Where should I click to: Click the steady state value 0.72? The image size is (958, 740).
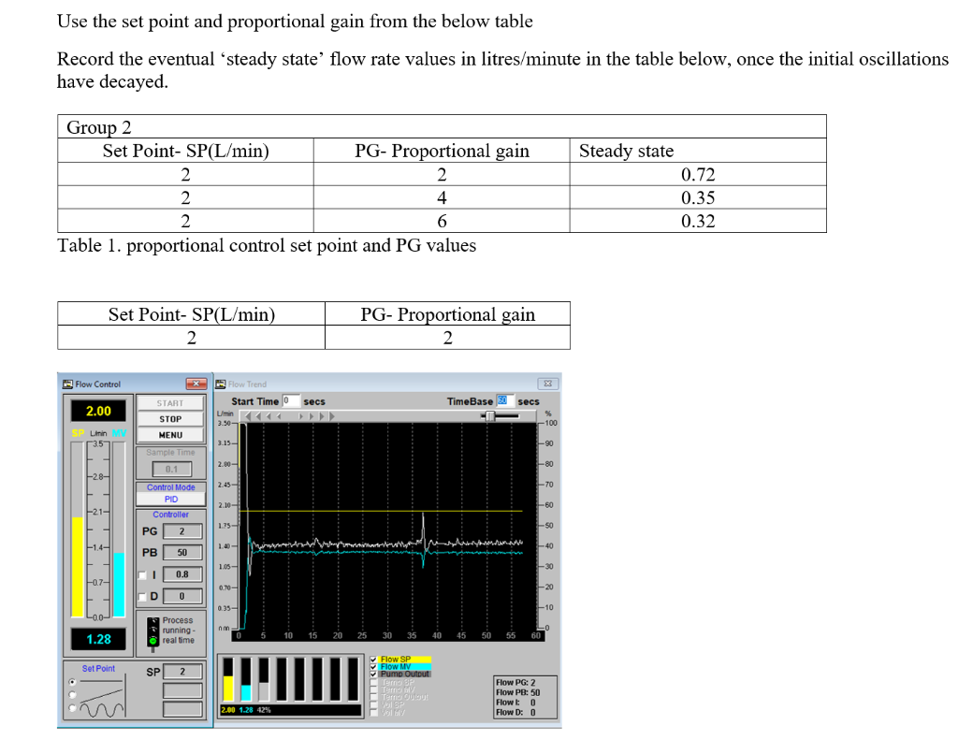pos(698,174)
